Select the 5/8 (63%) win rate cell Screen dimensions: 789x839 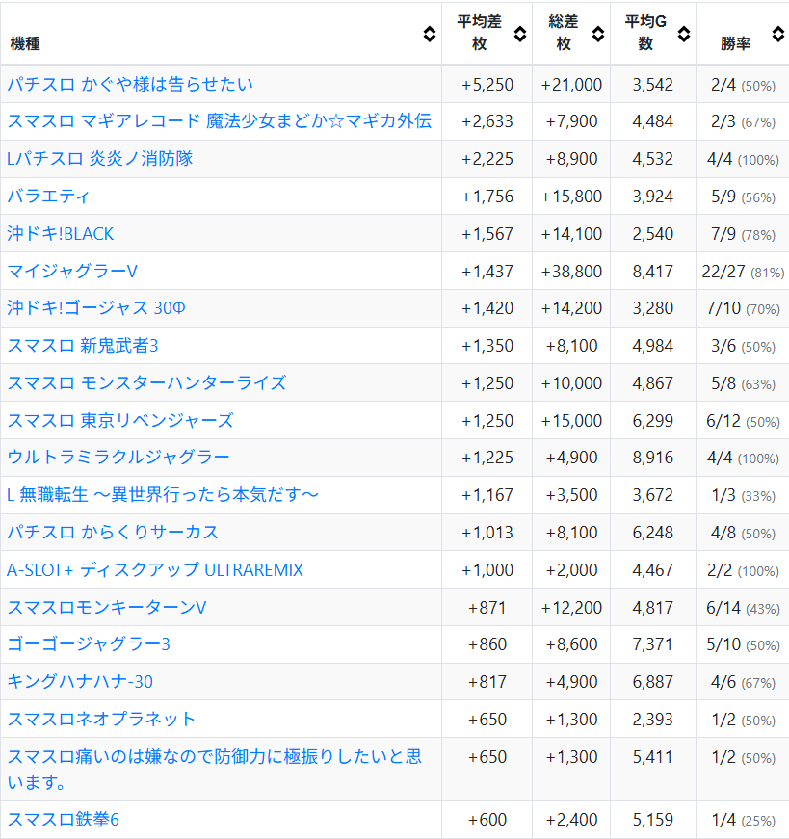click(x=743, y=383)
